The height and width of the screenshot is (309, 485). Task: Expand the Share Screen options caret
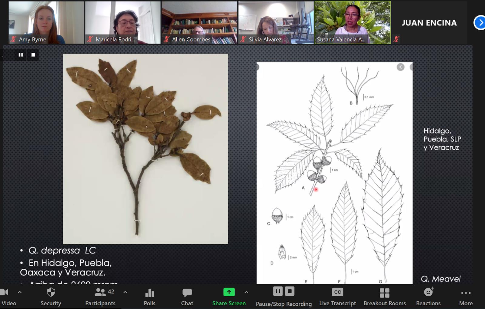pos(246,292)
